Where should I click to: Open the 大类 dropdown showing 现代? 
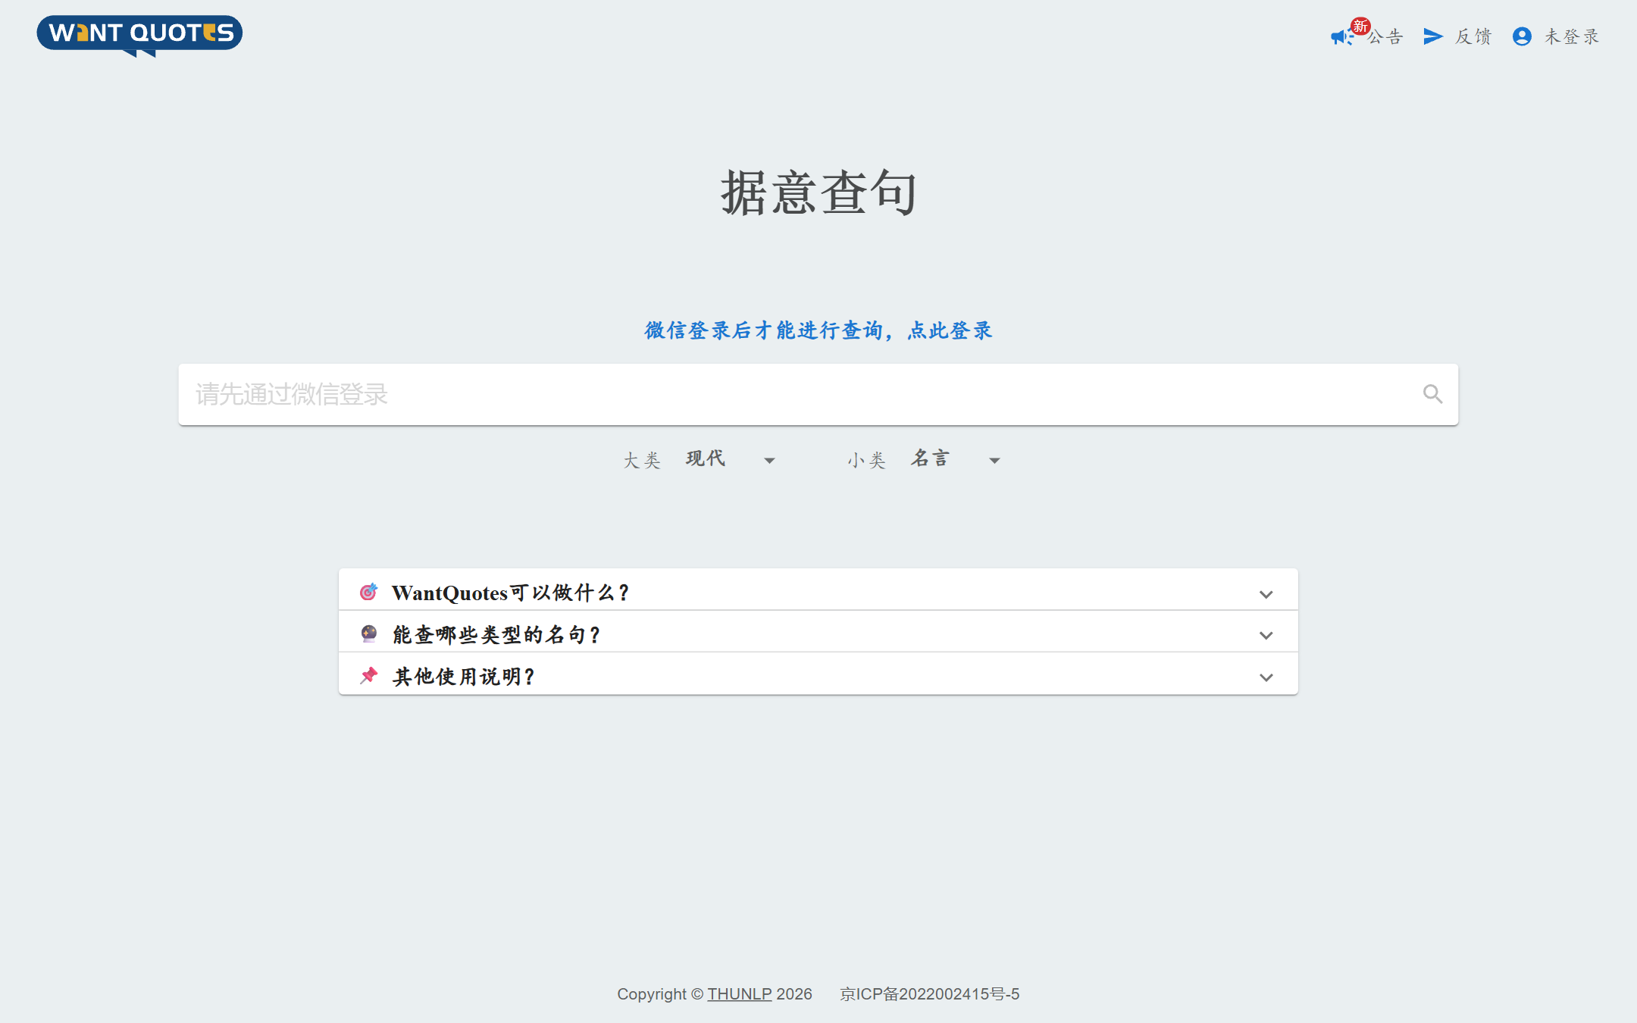(x=731, y=459)
